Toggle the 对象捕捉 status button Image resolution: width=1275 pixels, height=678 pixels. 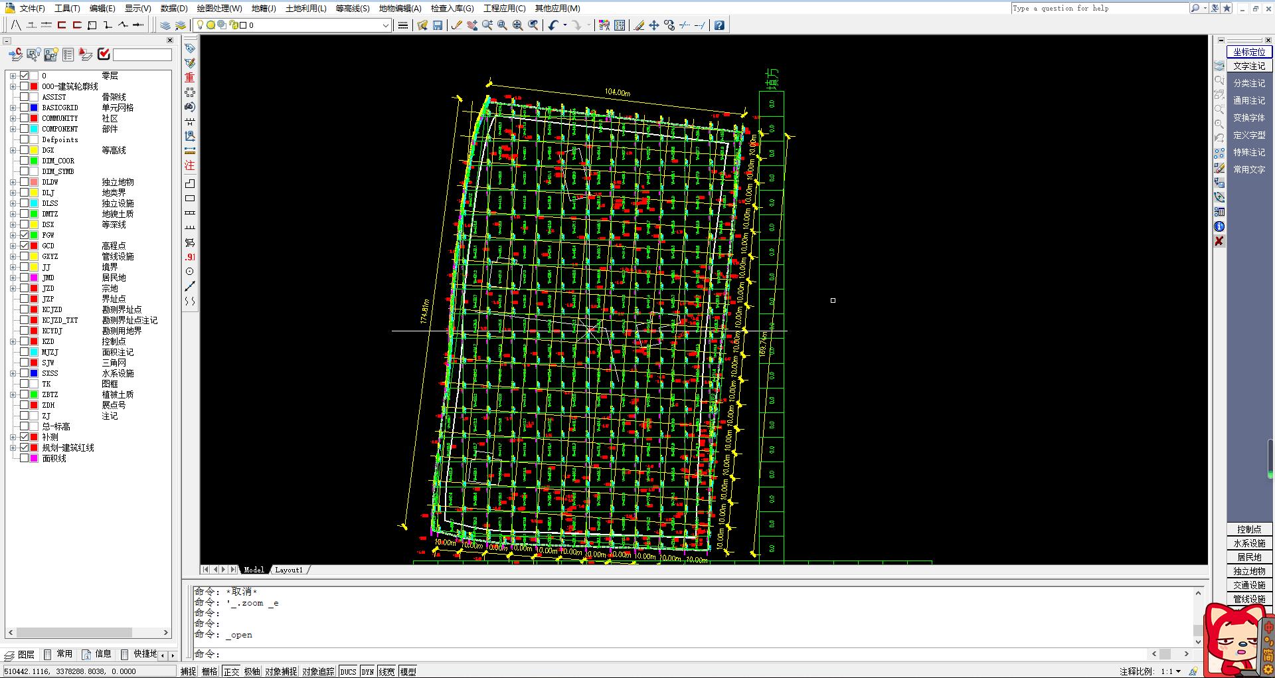(281, 671)
